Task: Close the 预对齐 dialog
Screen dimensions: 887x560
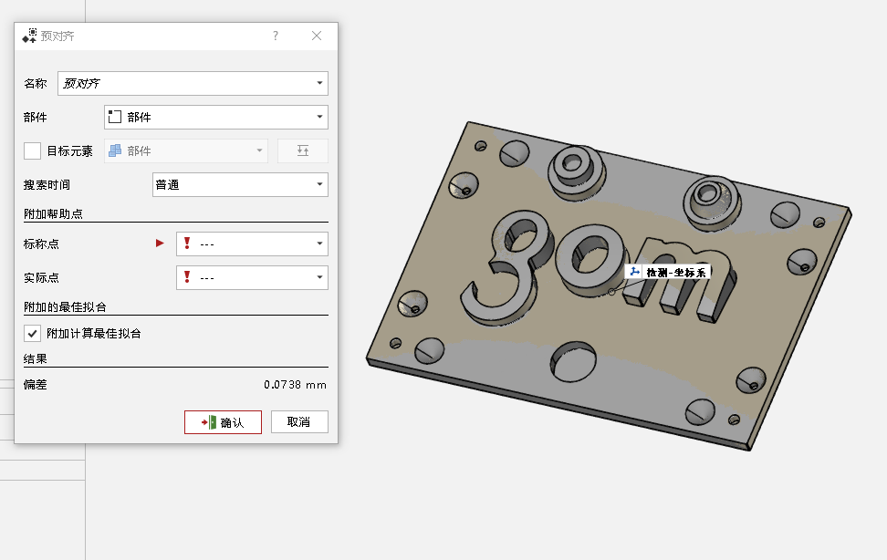Action: [317, 36]
